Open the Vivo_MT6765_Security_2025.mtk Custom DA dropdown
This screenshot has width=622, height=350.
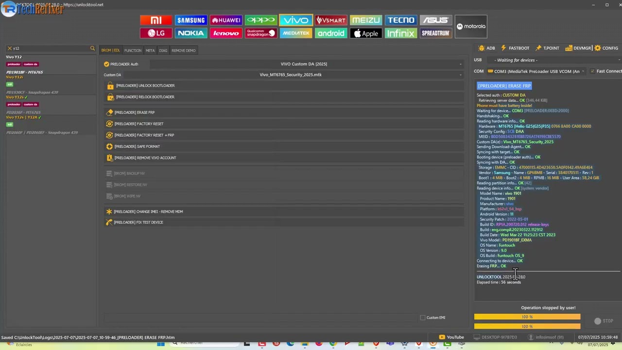293,75
